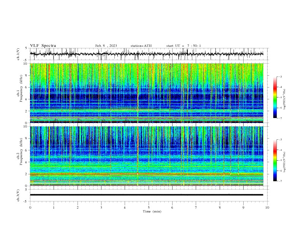Click the ch.2 spectrogram panel

point(146,156)
